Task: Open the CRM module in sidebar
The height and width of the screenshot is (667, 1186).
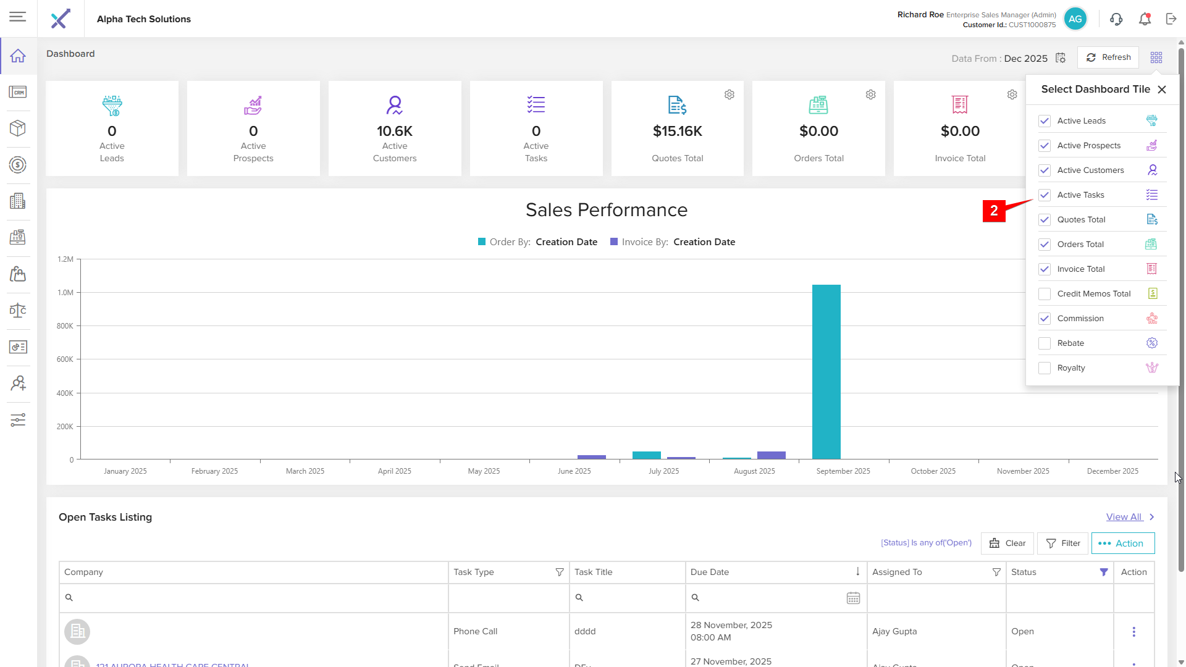Action: pos(18,93)
